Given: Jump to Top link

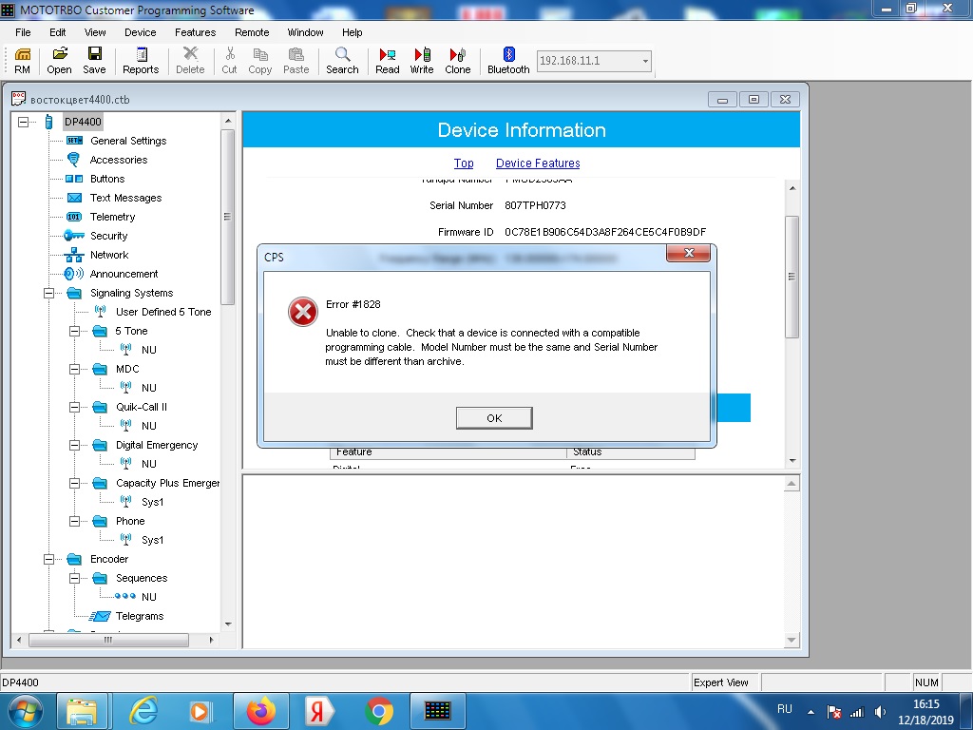Looking at the screenshot, I should 464,163.
